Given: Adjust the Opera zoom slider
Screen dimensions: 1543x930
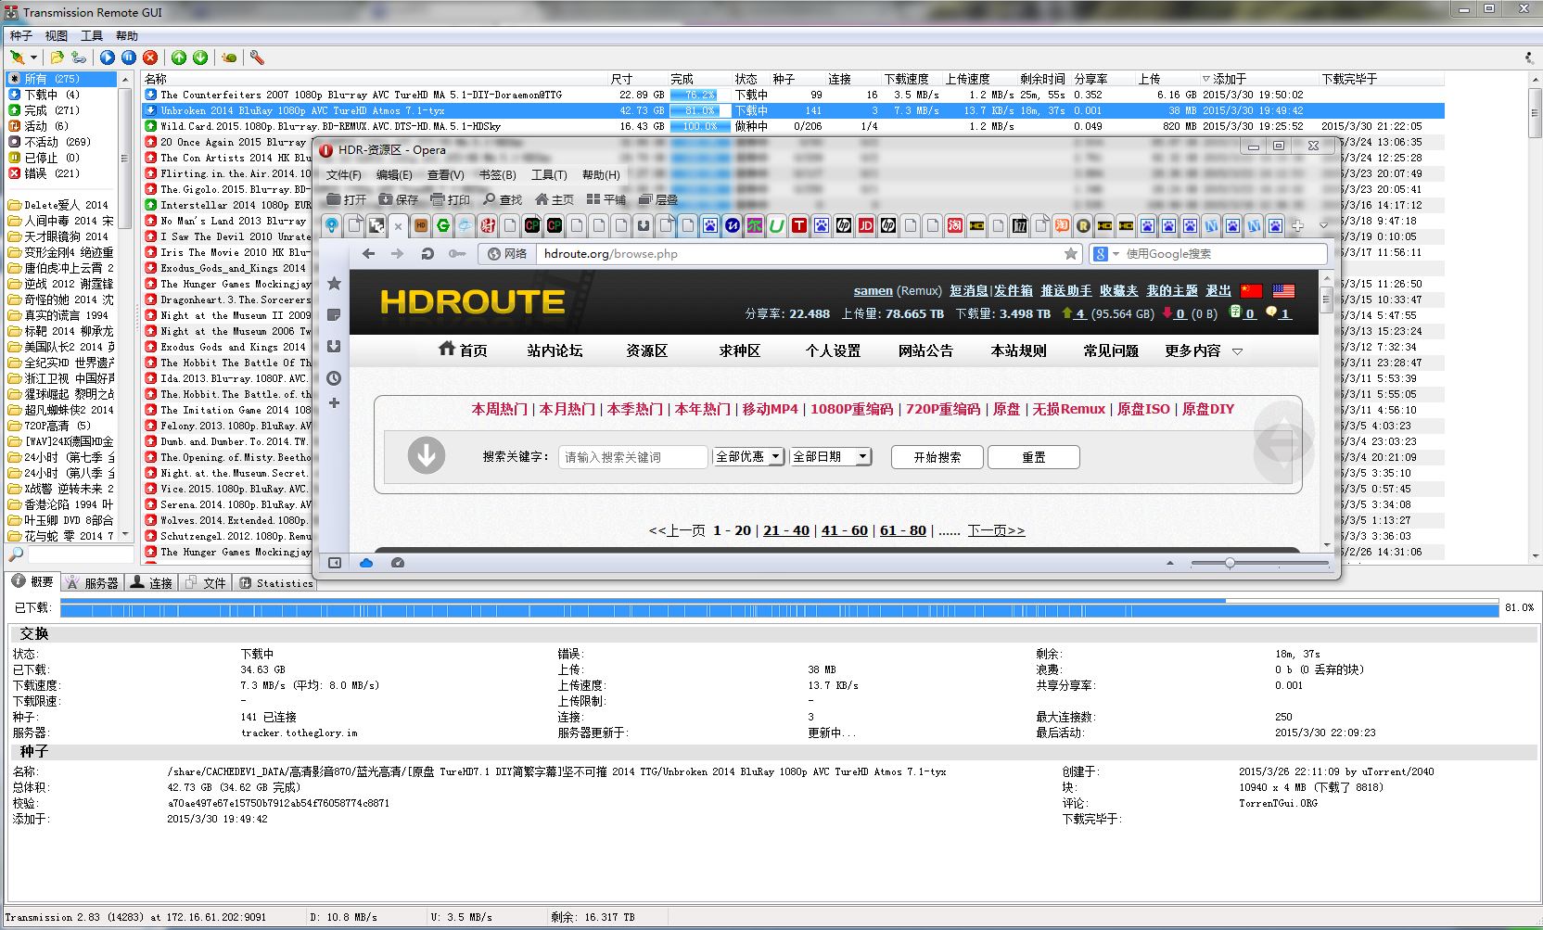Looking at the screenshot, I should [1230, 563].
